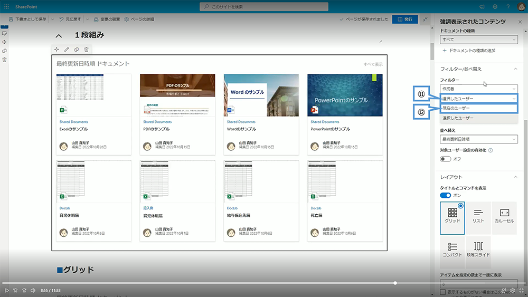Collapse the フィルター/並べ替え section

515,69
